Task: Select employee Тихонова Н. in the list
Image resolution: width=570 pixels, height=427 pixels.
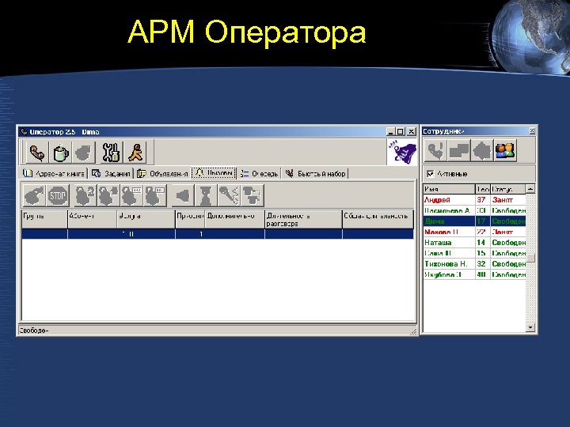Action: point(474,264)
